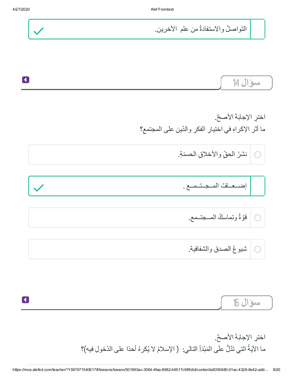This screenshot has height=379, width=293.
Task: Click the green checkmark on the "التواصل والاستفادة" answer
Action: pos(38,31)
